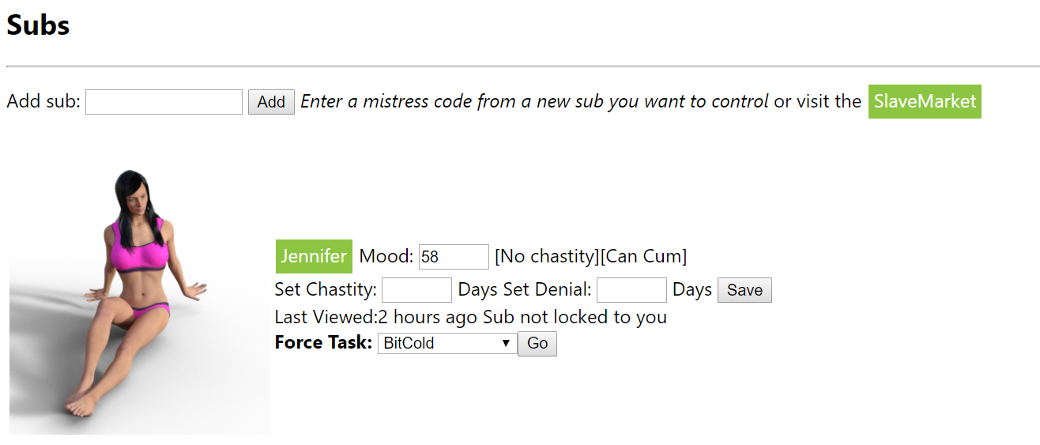Open the SlaveMarket link
This screenshot has height=445, width=1040.
(925, 102)
